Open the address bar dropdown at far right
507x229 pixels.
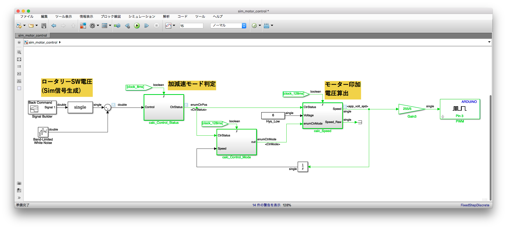pyautogui.click(x=489, y=42)
